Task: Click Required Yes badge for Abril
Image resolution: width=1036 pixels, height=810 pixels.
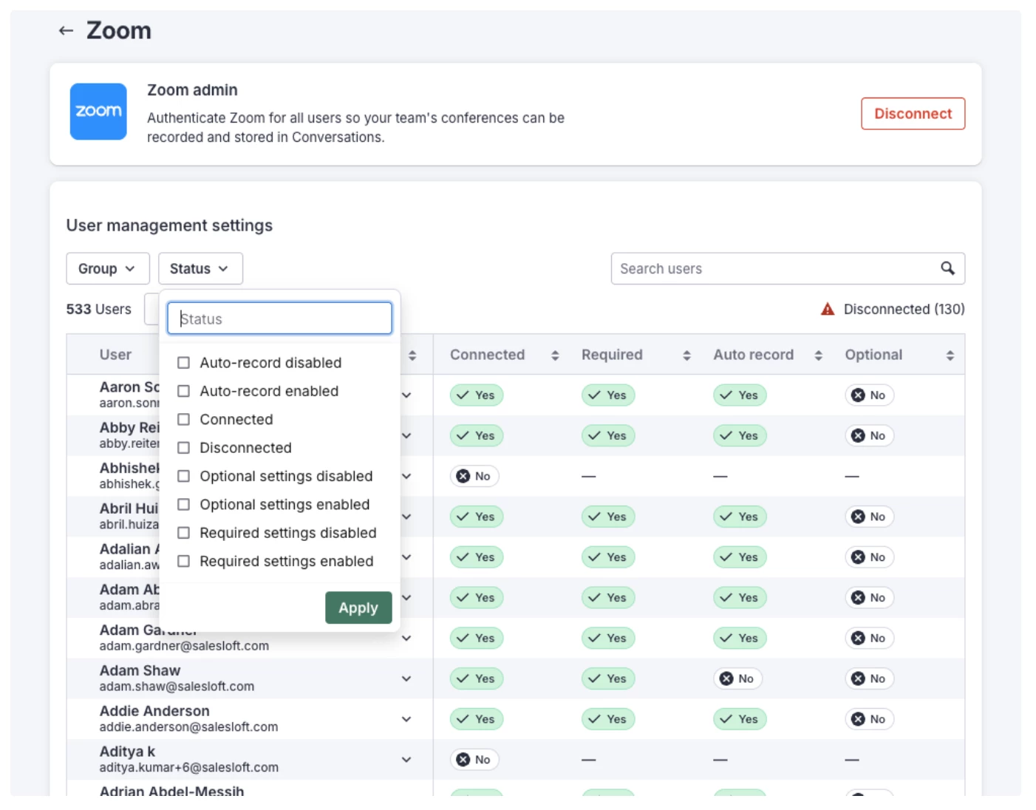Action: [x=608, y=517]
